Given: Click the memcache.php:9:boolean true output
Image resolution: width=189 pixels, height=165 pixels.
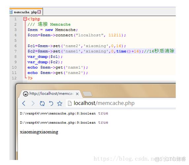Looking at the screenshot, I should (64, 122).
